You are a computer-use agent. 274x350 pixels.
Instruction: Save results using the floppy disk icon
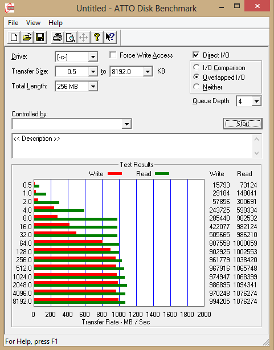pos(40,37)
